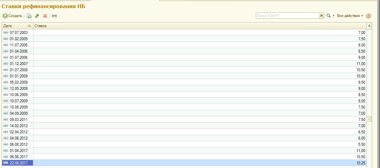This screenshot has height=168, width=380.
Task: Click the record icon of row 01.07.2008
Action: click(6, 70)
